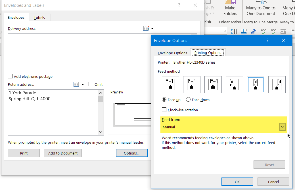Click Add to Document button
The image size is (295, 190).
pyautogui.click(x=63, y=153)
